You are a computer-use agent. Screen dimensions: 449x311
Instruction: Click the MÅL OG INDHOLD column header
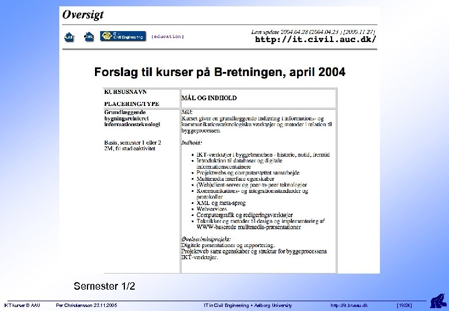click(x=209, y=98)
